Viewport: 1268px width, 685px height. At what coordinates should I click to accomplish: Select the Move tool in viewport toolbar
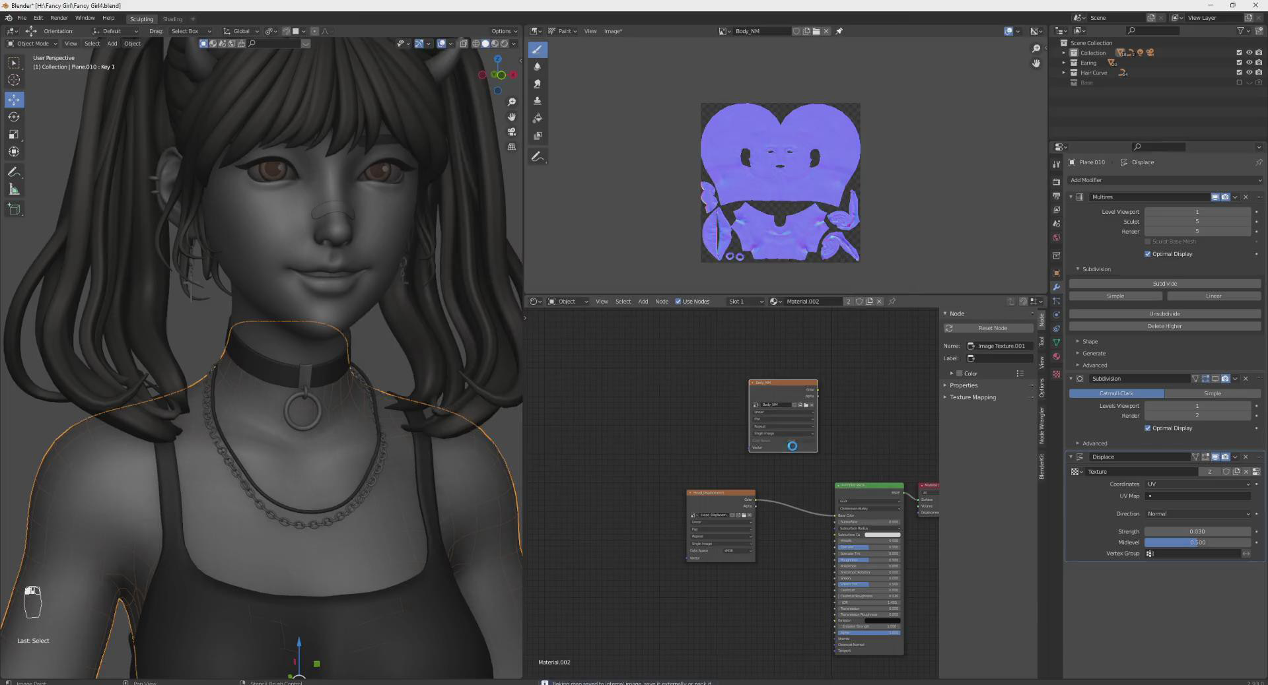14,100
